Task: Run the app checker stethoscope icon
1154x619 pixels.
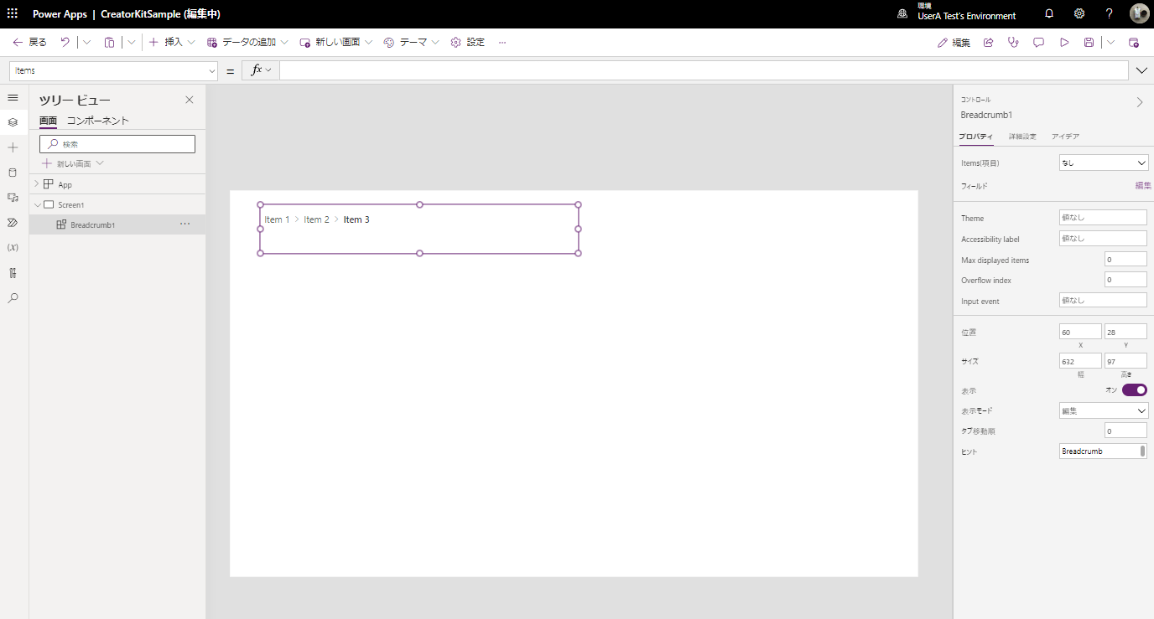Action: [x=1013, y=42]
